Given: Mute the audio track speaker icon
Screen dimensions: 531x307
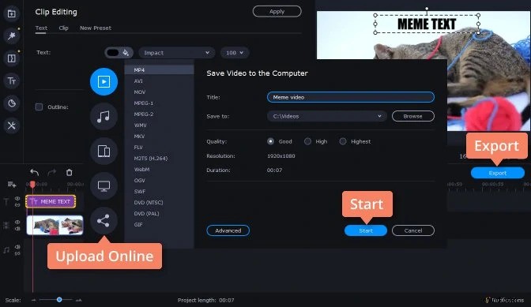Looking at the screenshot, I should pyautogui.click(x=17, y=247).
